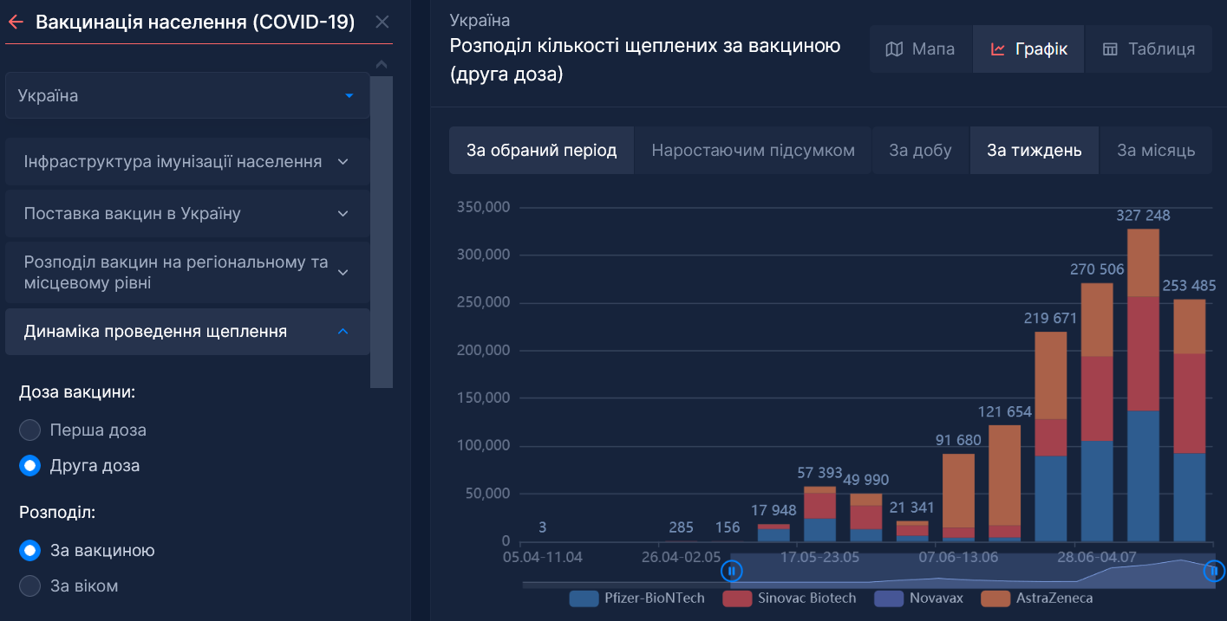This screenshot has width=1227, height=621.
Task: Close the vaccination panel with X icon
Action: (382, 23)
